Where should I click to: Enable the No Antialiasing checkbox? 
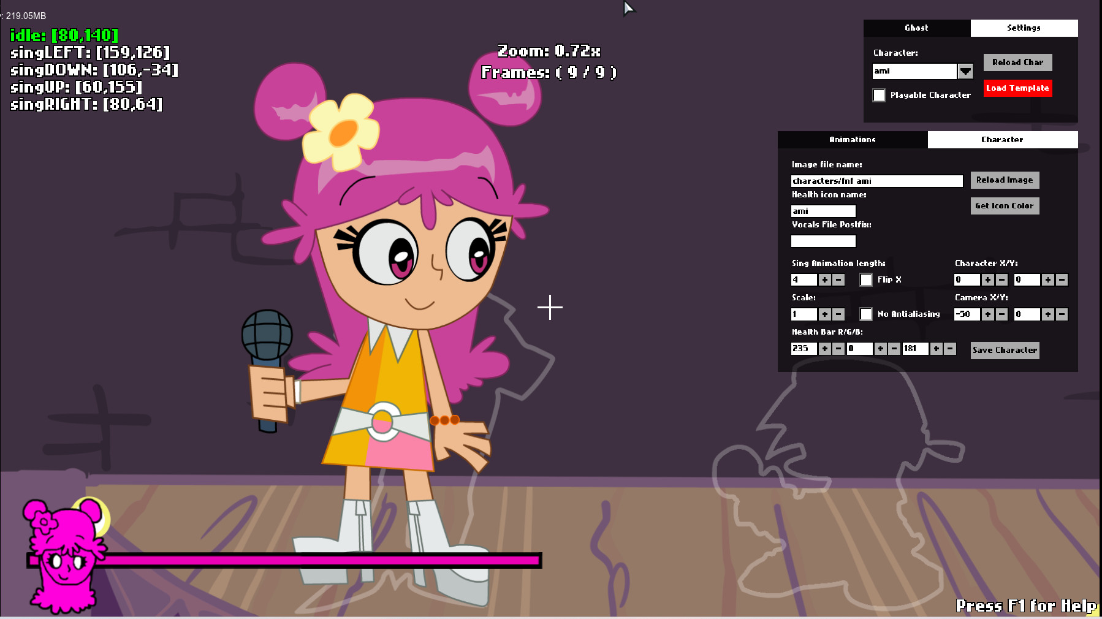pyautogui.click(x=866, y=314)
